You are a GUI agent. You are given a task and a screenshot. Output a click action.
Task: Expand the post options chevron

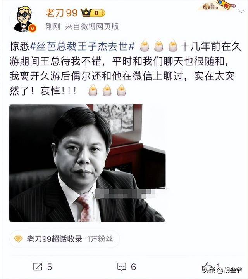point(241,12)
